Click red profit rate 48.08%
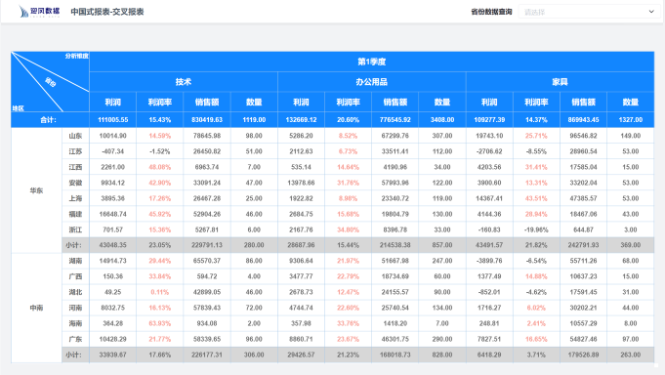Viewport: 665px width, 375px height. (160, 167)
